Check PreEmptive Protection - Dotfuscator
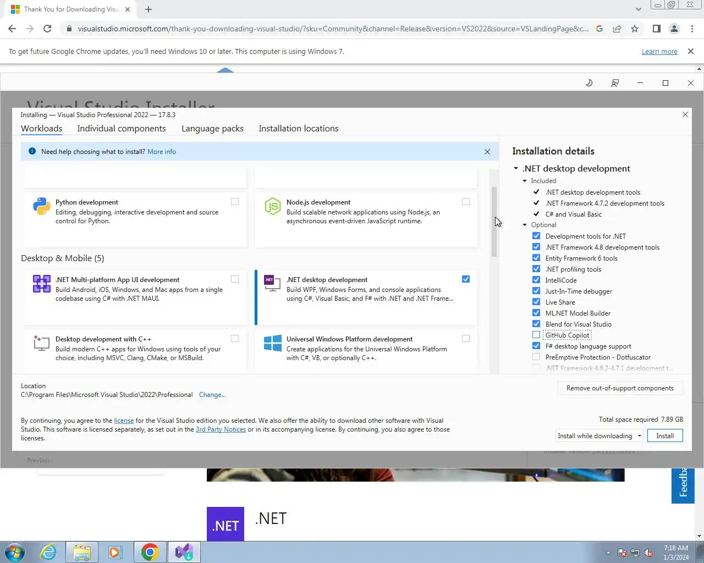Image resolution: width=704 pixels, height=563 pixels. coord(536,357)
